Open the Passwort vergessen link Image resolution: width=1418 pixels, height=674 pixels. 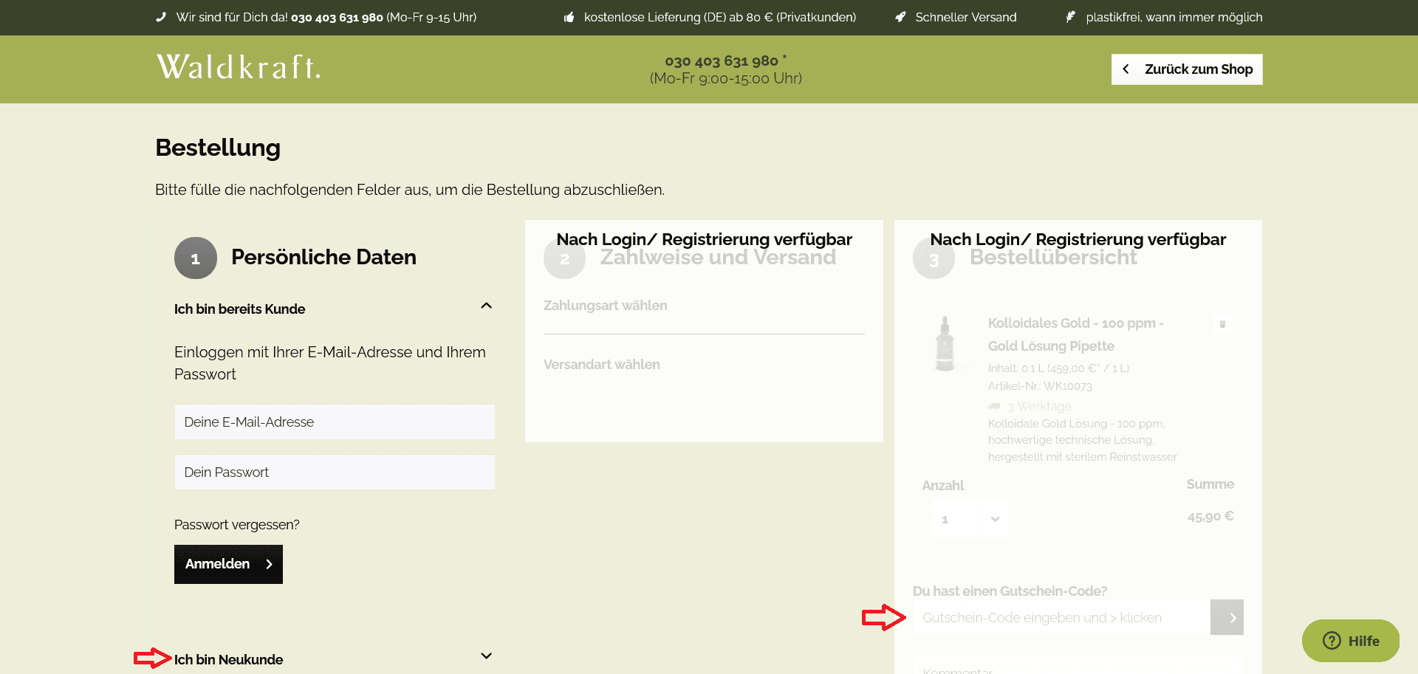coord(236,524)
